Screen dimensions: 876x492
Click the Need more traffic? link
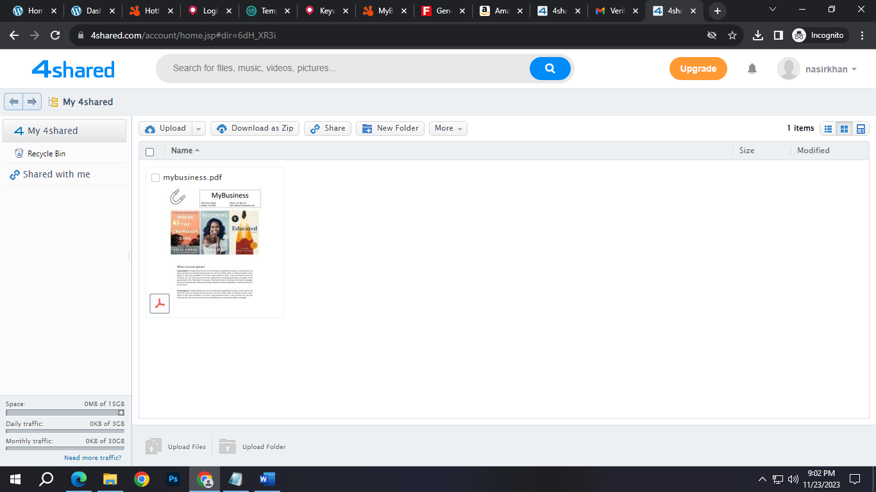click(x=92, y=458)
